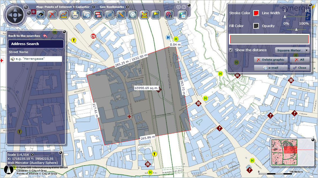
Task: Click the binoculars search tool
Action: (x=41, y=15)
